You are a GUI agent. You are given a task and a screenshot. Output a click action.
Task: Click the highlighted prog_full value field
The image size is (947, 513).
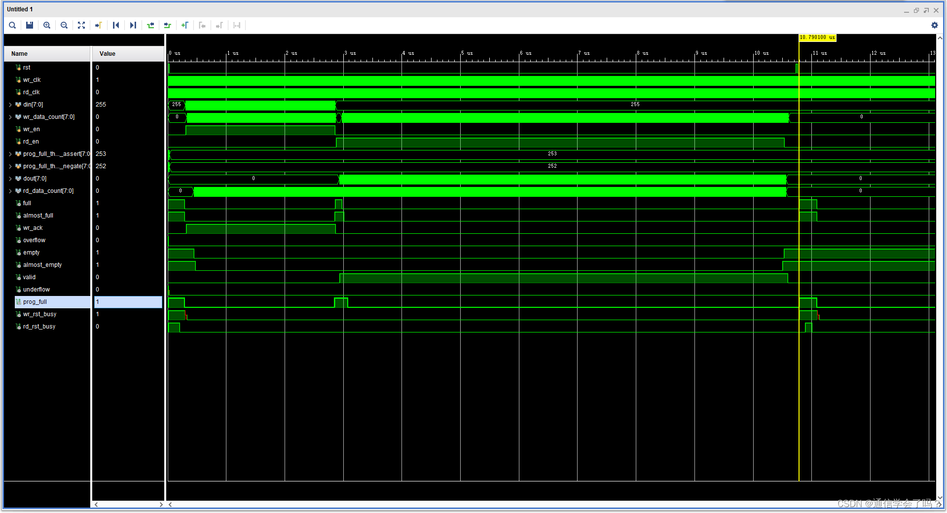pos(128,302)
